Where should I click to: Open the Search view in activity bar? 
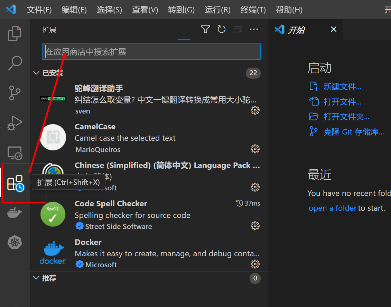tap(15, 63)
